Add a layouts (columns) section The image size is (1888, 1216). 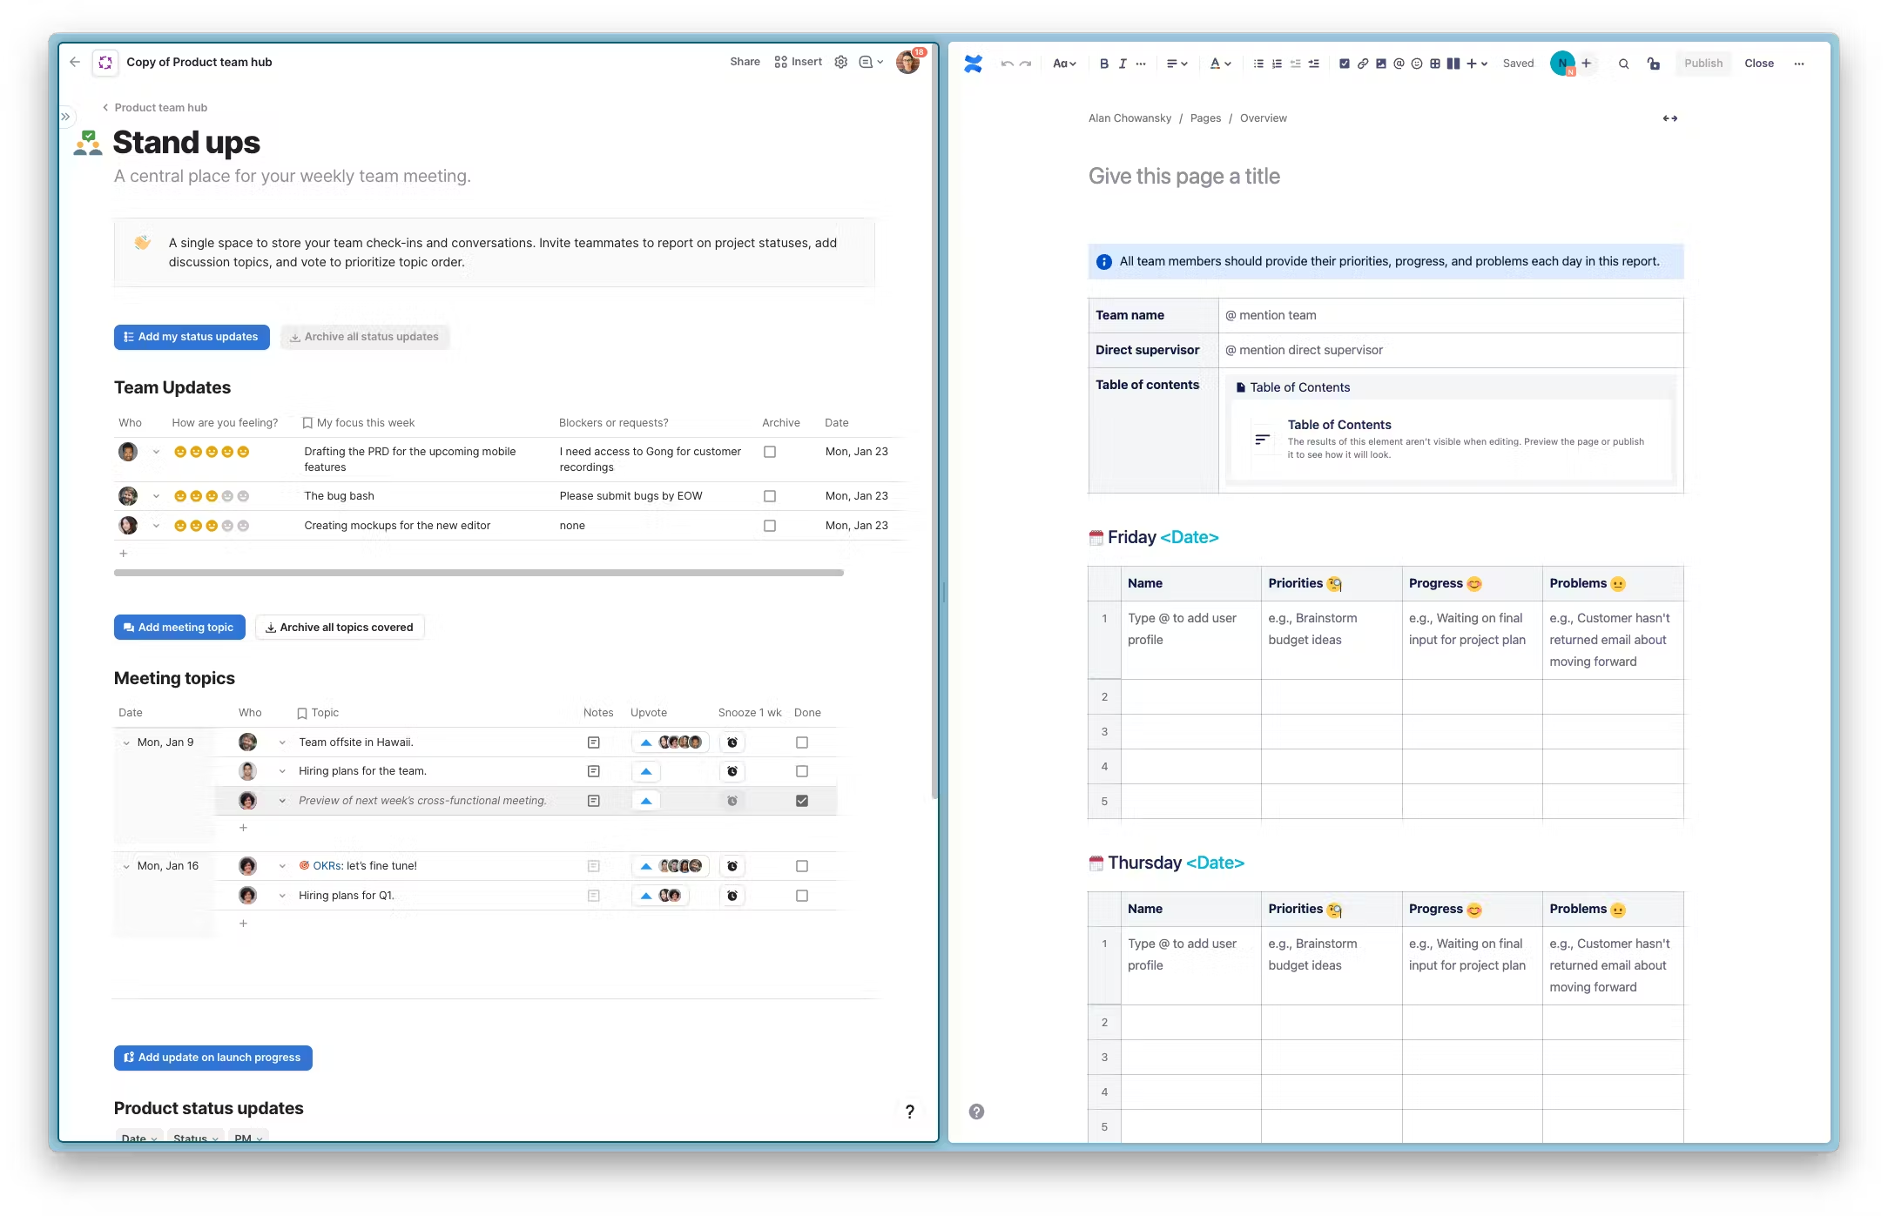click(1453, 64)
